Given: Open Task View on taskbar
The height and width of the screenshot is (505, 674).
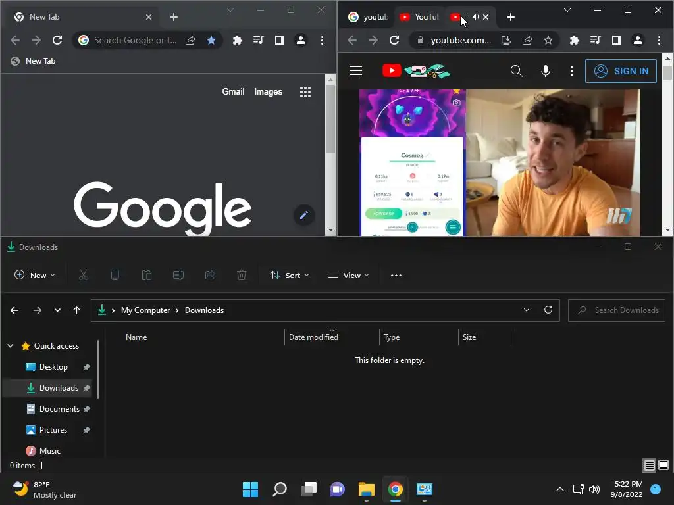Looking at the screenshot, I should click(309, 489).
